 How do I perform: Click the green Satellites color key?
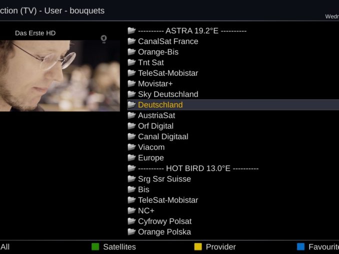95,247
